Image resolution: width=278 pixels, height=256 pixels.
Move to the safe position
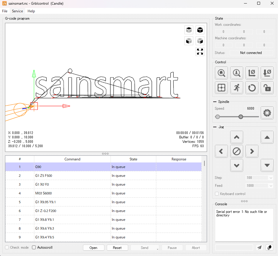click(237, 88)
